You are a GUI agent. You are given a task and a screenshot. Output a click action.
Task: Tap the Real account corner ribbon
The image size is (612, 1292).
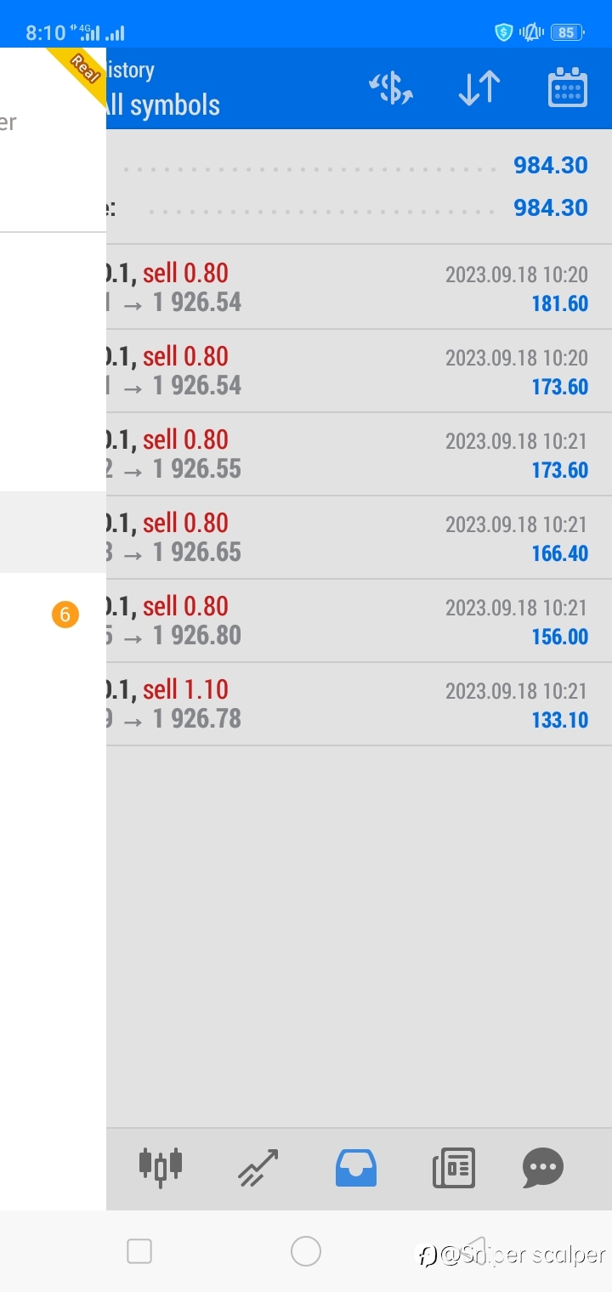[x=83, y=68]
